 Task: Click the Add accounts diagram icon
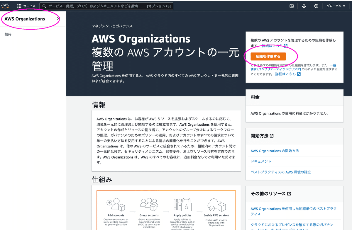116,205
